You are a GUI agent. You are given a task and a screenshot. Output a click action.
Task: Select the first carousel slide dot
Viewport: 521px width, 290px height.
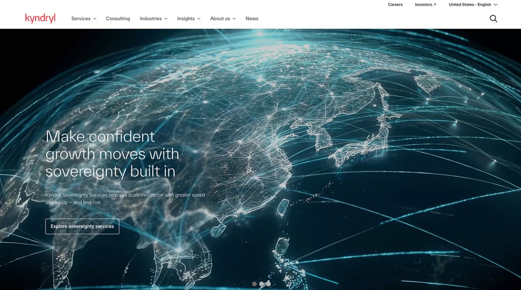point(255,284)
